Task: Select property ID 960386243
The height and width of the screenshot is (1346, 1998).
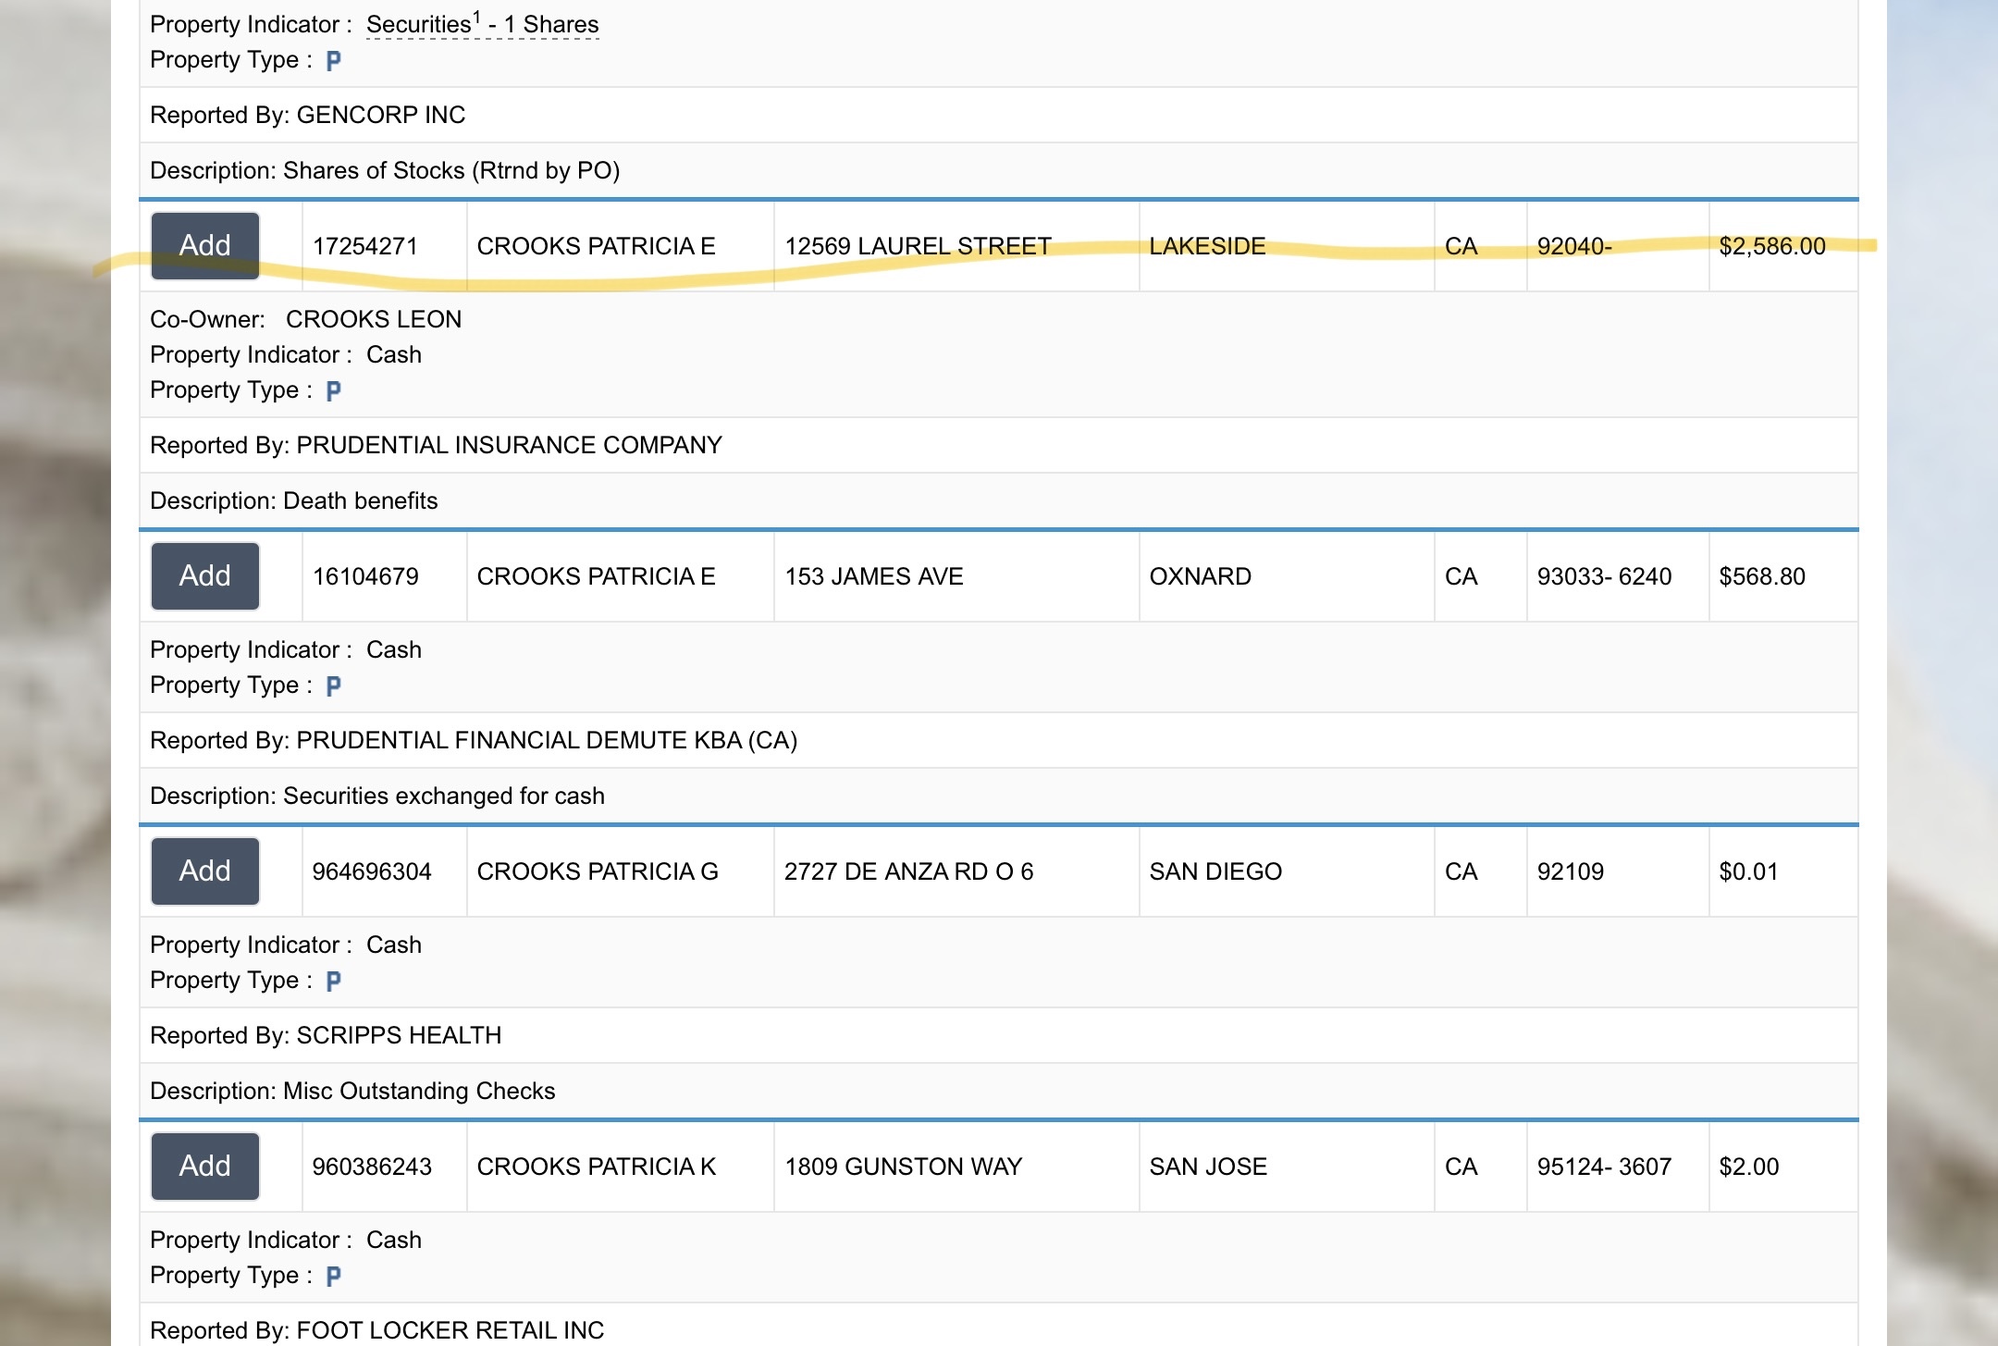Action: 372,1167
